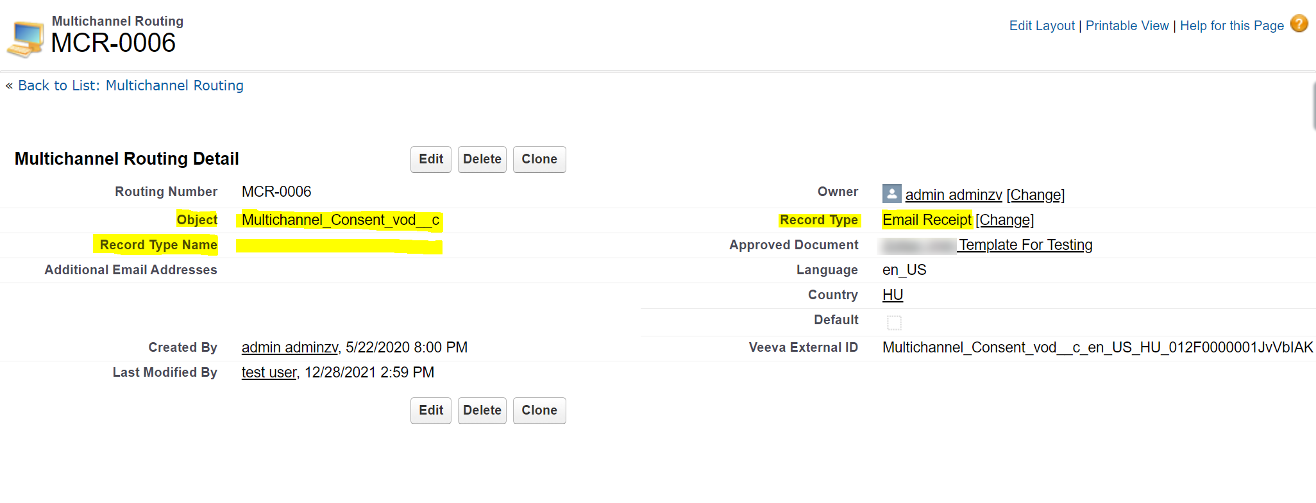Open Printable View
The image size is (1316, 503).
click(x=1127, y=26)
